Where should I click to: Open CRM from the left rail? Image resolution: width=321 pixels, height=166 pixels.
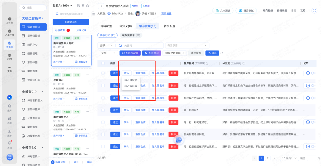pos(10,56)
